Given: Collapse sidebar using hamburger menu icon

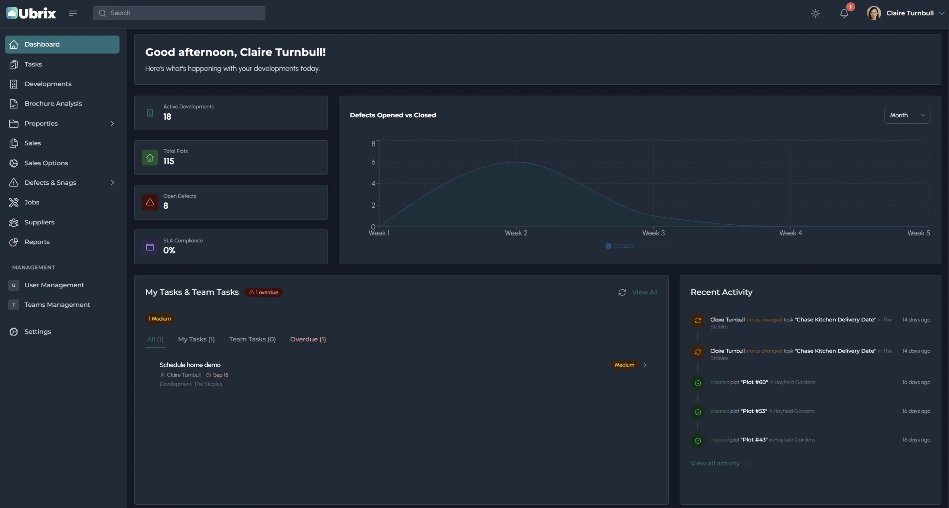Looking at the screenshot, I should (73, 13).
